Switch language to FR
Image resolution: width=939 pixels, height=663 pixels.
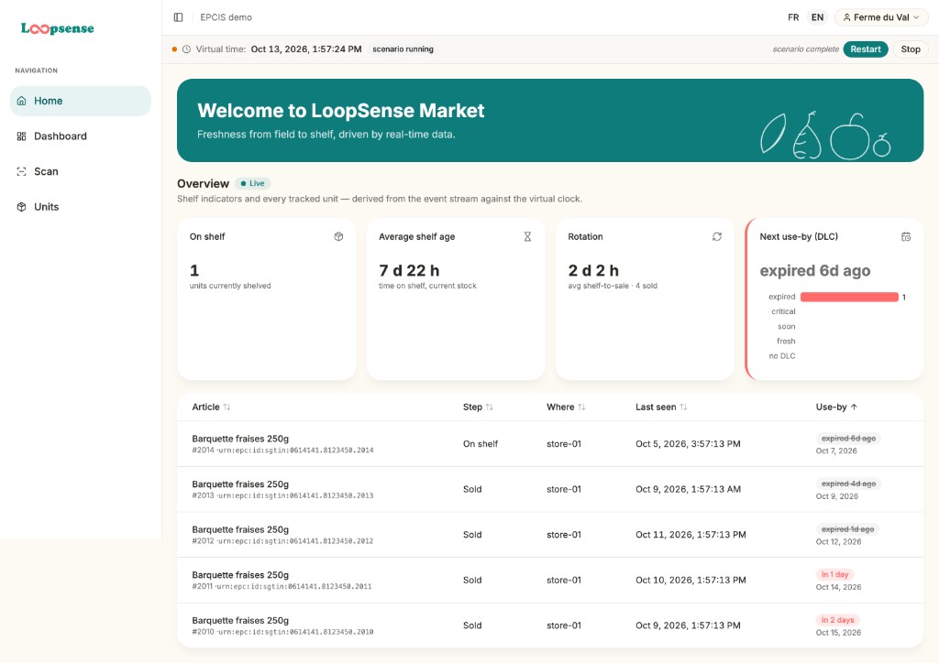point(793,17)
